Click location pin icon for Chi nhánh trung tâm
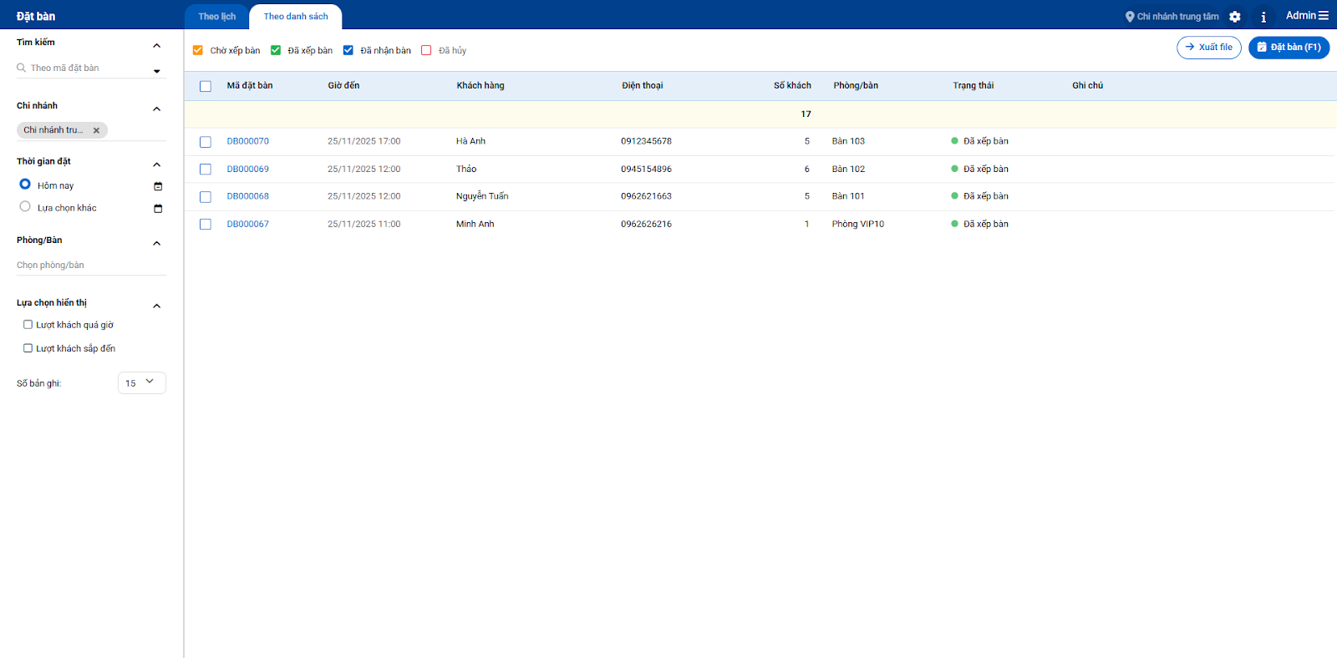The width and height of the screenshot is (1337, 658). click(x=1130, y=17)
